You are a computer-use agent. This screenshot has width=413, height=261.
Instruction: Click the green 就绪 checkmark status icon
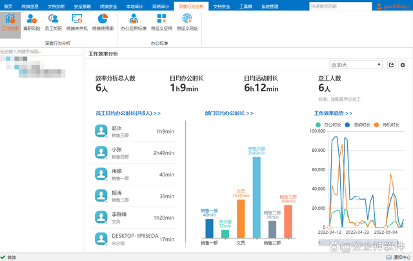(3, 257)
